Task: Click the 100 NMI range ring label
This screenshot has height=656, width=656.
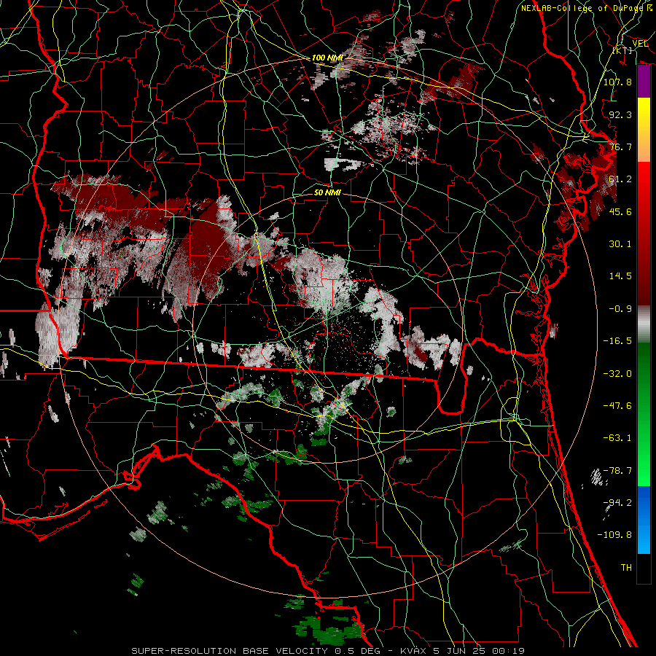Action: click(327, 58)
